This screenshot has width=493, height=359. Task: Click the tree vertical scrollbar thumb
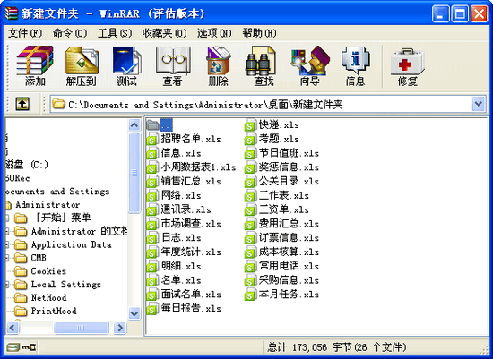click(134, 173)
